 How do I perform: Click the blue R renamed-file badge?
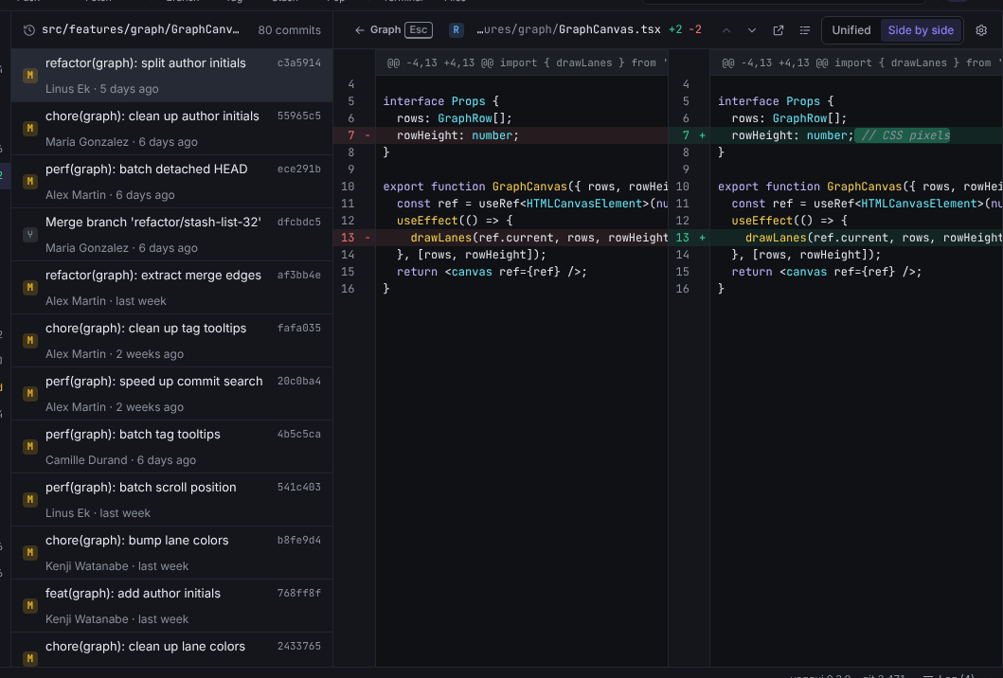[x=457, y=30]
